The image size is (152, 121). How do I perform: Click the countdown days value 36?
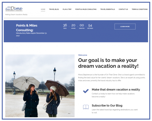(x=65, y=25)
